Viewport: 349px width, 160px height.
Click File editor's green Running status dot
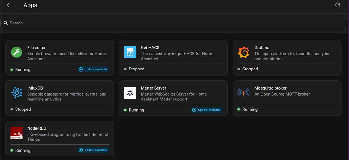[11, 70]
